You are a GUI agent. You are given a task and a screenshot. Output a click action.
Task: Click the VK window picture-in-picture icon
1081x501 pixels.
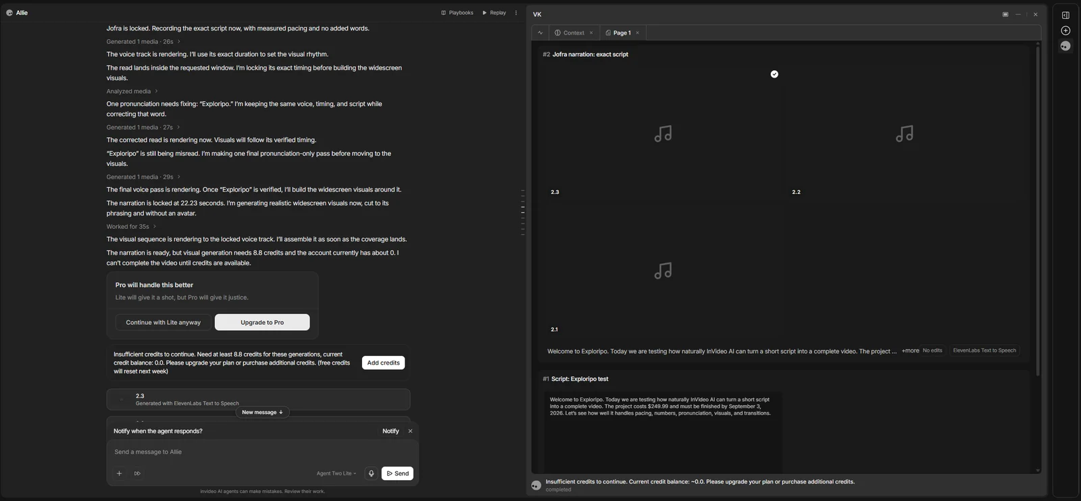(1005, 14)
